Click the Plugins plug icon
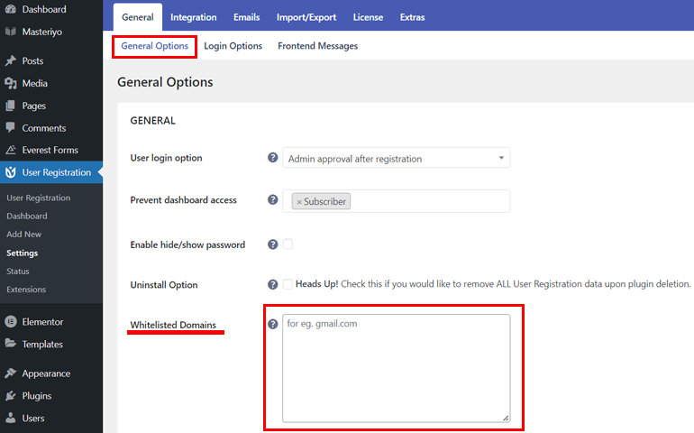 click(x=11, y=395)
